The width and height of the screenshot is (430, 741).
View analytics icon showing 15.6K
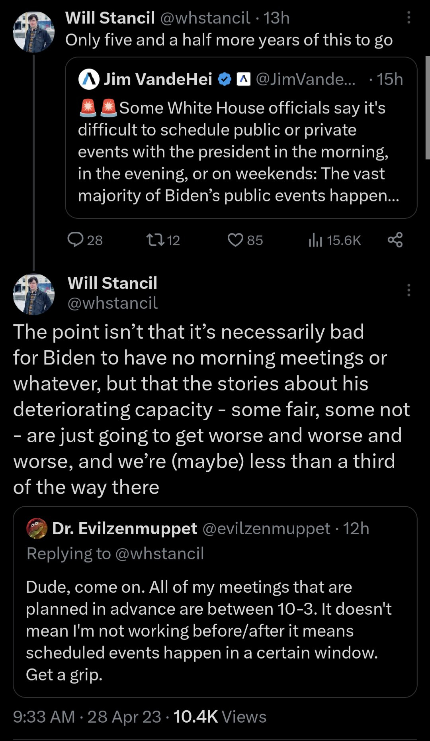tap(315, 240)
